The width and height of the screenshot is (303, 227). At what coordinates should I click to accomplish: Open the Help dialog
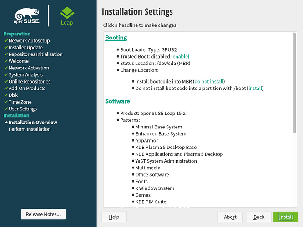pyautogui.click(x=114, y=217)
